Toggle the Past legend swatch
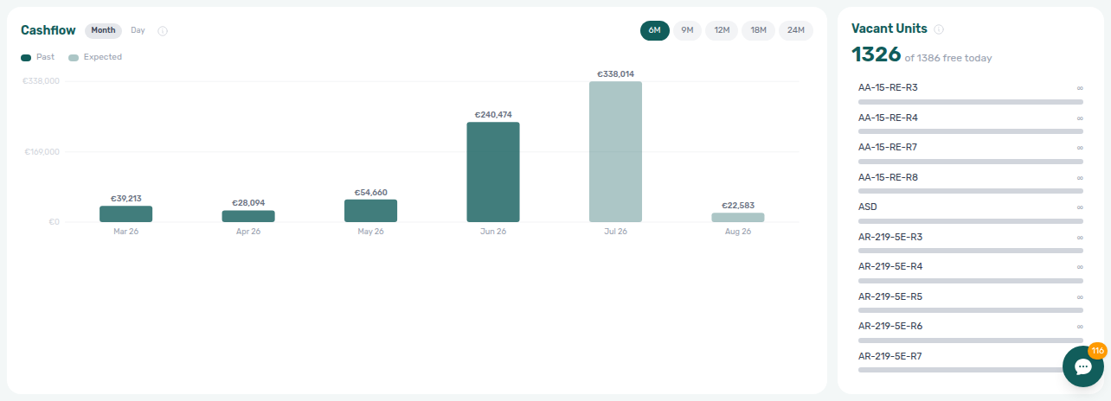The height and width of the screenshot is (401, 1111). click(26, 57)
